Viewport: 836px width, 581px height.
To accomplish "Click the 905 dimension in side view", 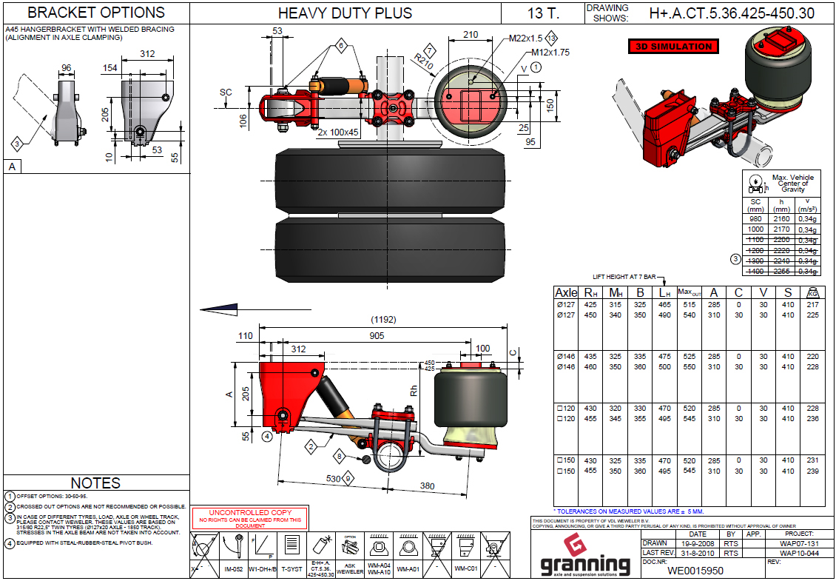I will [377, 335].
